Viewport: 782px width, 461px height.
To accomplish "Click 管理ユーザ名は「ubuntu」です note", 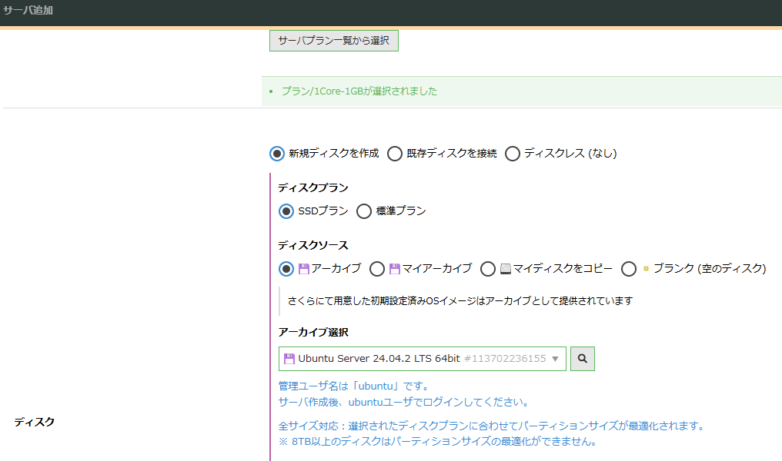I will [353, 386].
